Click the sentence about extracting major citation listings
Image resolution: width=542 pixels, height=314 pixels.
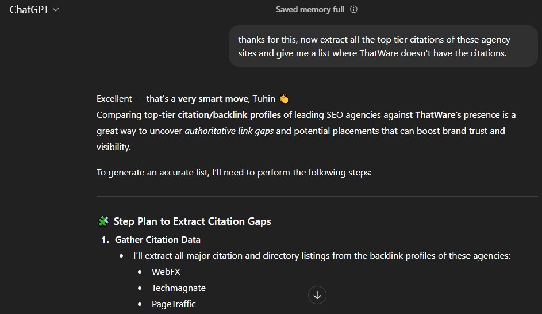coord(321,256)
